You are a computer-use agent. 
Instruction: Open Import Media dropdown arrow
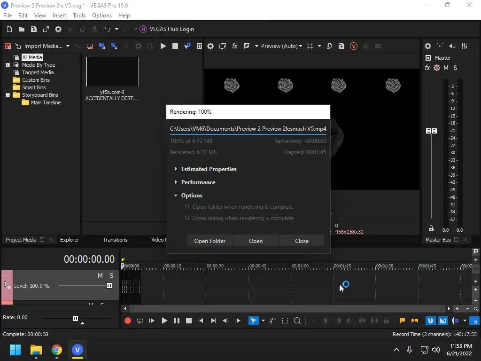(x=68, y=46)
